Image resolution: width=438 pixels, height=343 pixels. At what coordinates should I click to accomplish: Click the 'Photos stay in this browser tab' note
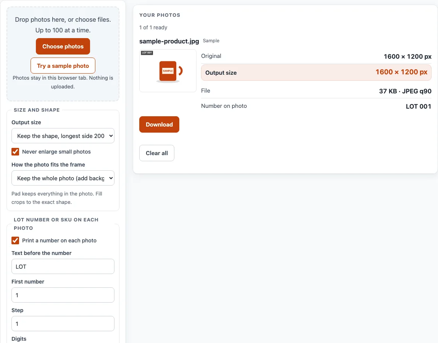tap(63, 82)
